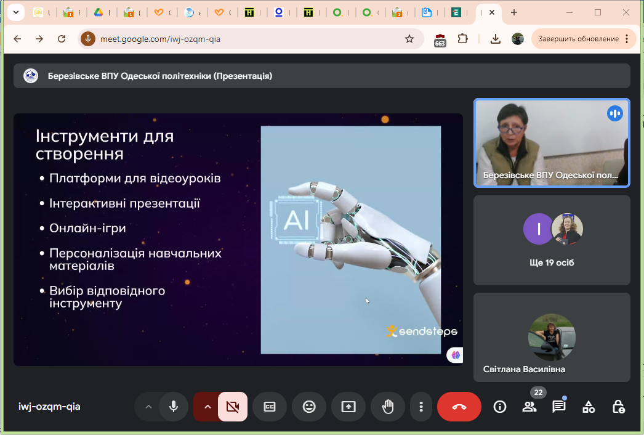Screen dimensions: 644x435
Task: Open chat with everyone
Action: coord(559,407)
